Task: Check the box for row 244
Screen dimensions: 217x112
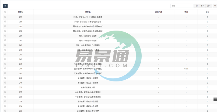Action: [5, 68]
